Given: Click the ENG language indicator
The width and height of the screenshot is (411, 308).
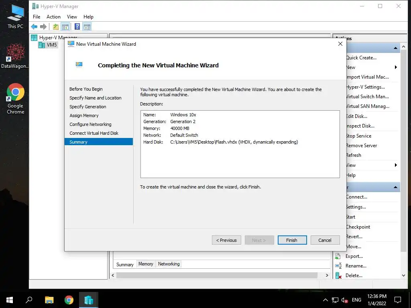Looking at the screenshot, I should (356, 300).
